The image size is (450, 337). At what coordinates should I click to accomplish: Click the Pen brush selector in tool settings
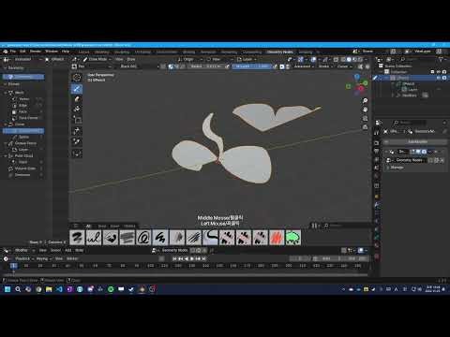[91, 66]
